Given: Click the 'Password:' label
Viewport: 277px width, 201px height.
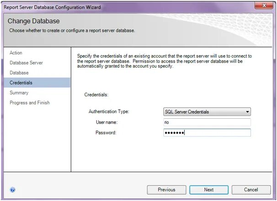Looking at the screenshot, I should tap(106, 132).
